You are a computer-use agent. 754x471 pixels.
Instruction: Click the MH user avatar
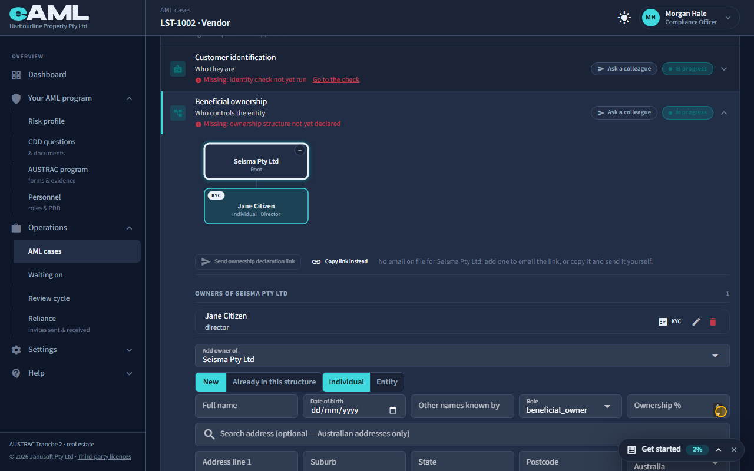pos(650,18)
